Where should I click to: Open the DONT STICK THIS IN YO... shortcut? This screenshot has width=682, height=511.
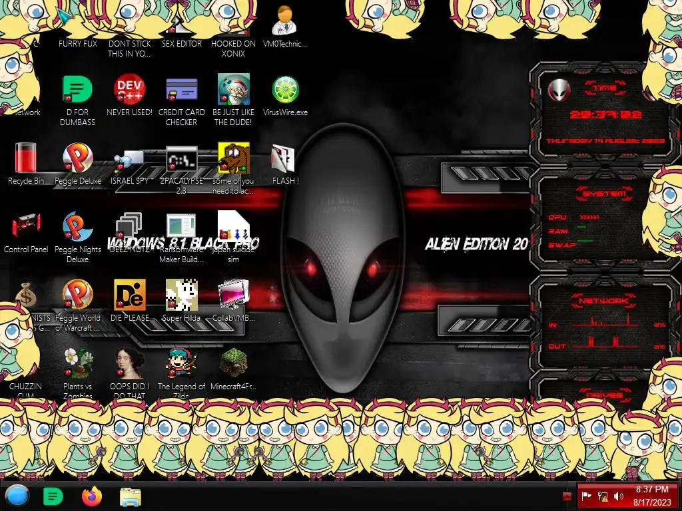tap(130, 48)
